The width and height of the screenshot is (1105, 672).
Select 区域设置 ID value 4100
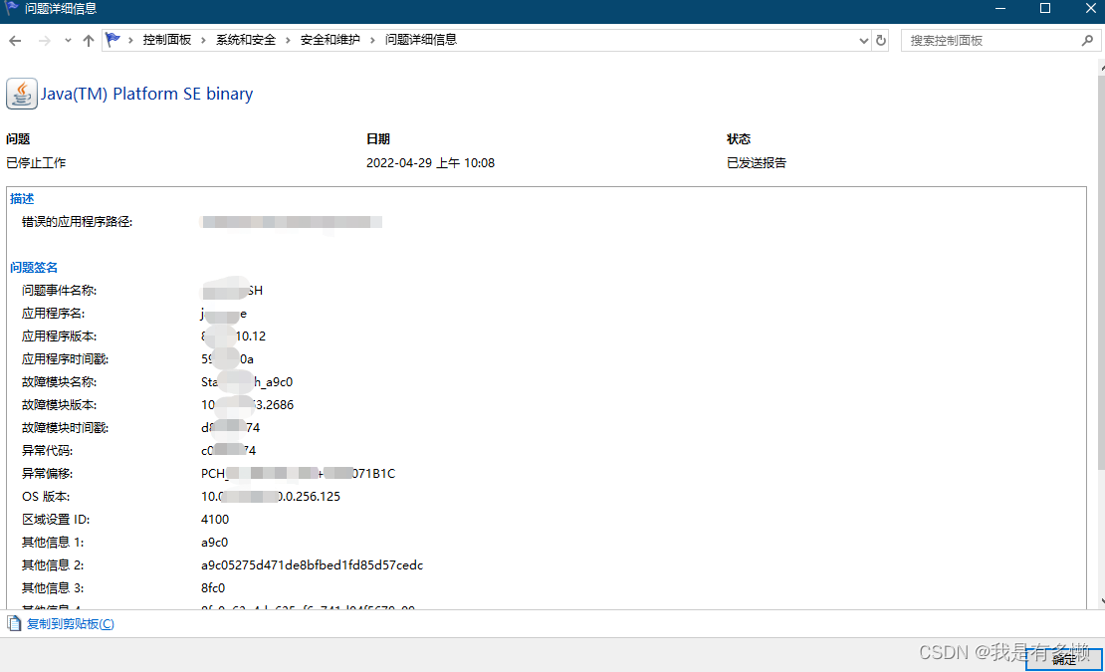point(215,519)
